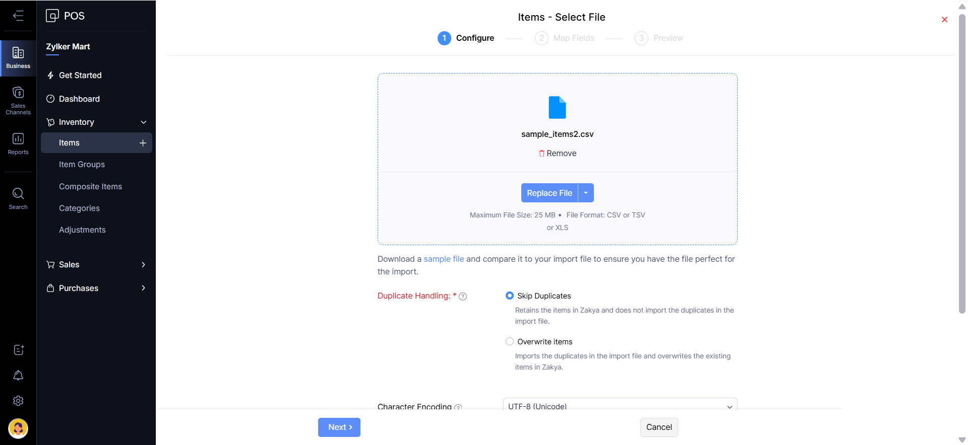968x445 pixels.
Task: Open the Character Encoding dropdown
Action: tap(620, 405)
